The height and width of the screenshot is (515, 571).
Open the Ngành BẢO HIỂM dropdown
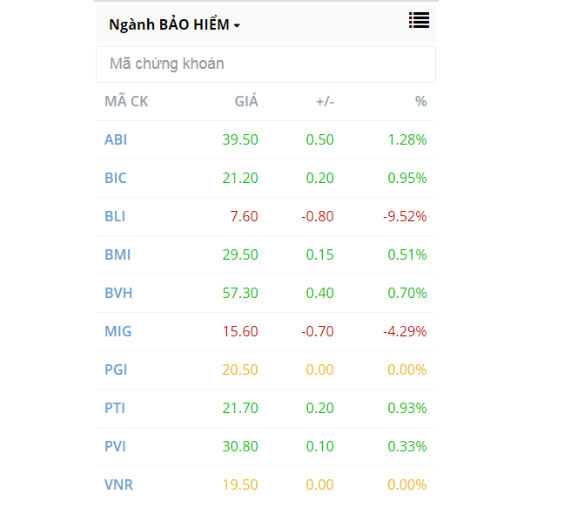[174, 25]
